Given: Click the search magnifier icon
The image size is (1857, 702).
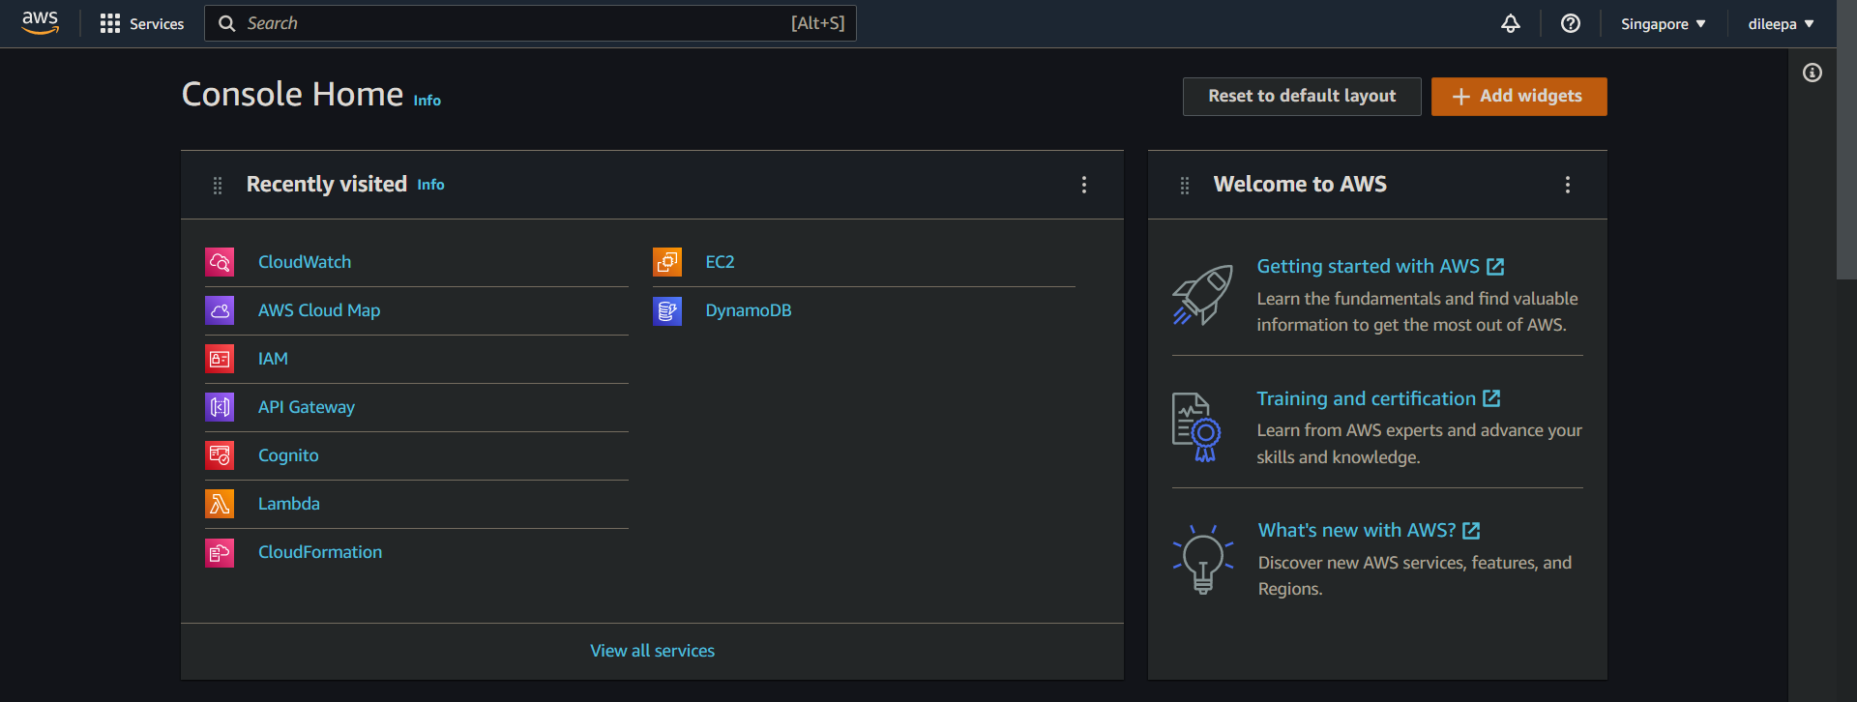Looking at the screenshot, I should (227, 23).
